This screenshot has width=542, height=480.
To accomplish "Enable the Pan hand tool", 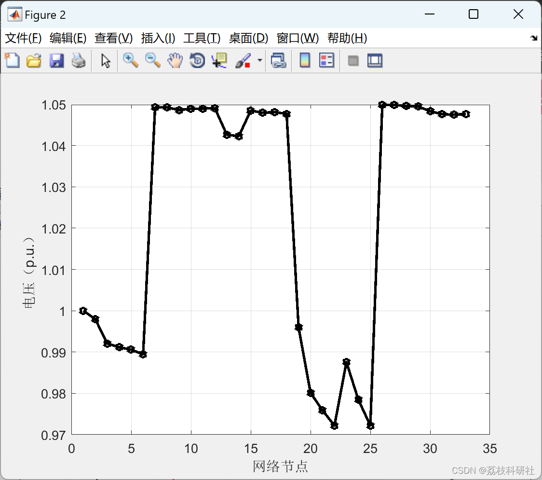I will (x=175, y=60).
